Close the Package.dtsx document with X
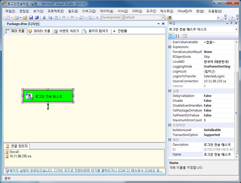 [x=163, y=24]
